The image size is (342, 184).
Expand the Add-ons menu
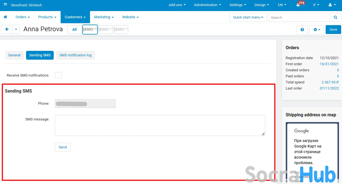(x=177, y=5)
